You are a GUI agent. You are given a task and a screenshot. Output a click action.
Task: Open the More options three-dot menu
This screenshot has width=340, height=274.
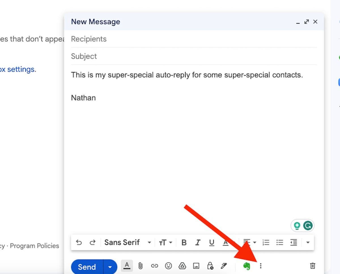[261, 266]
